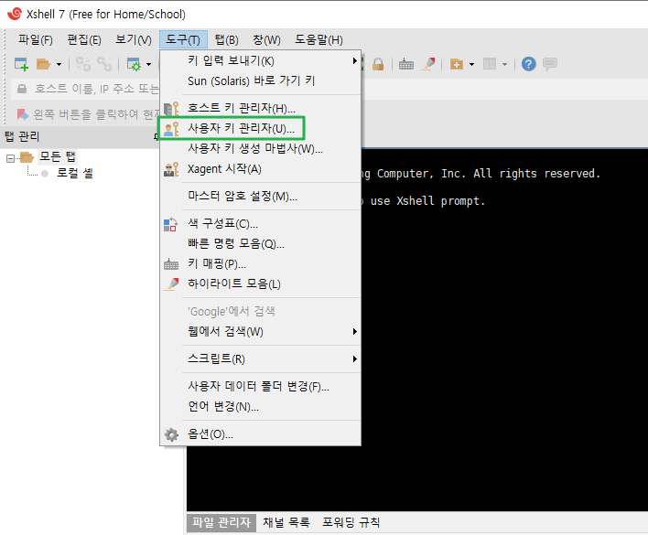Screen dimensions: 648x535
Task: Expand 웹에서 검색(W) submenu
Action: tap(260, 331)
